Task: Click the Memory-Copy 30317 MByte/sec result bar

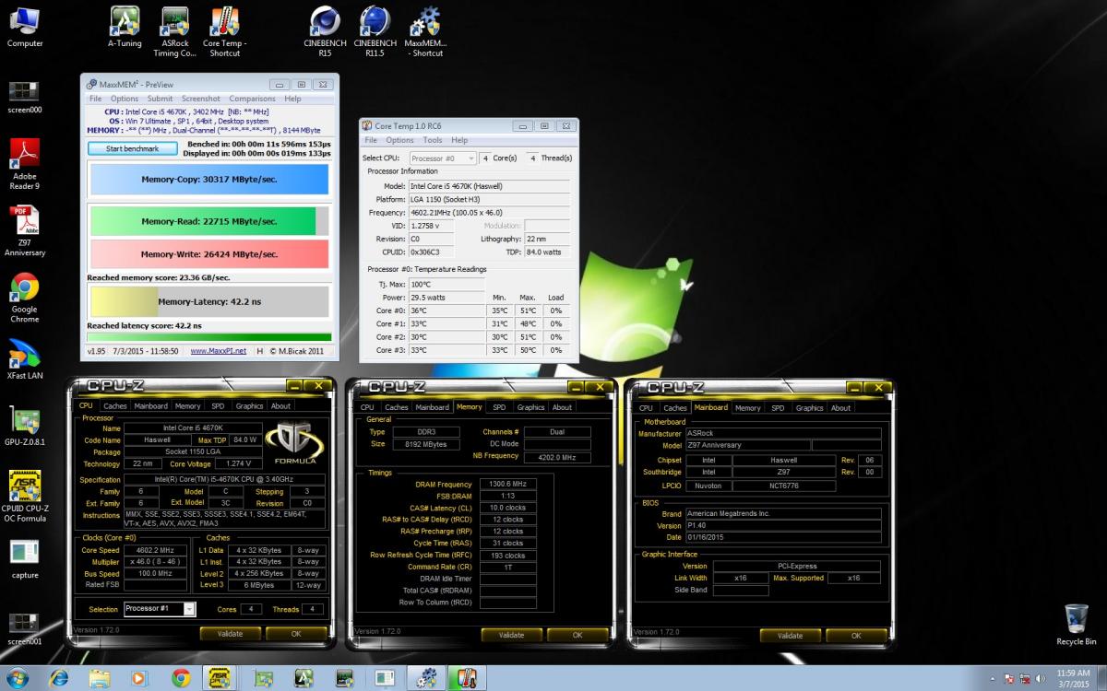Action: click(208, 180)
